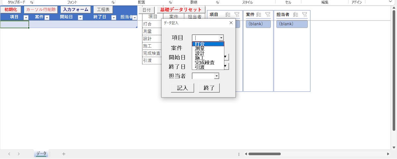Close the データ記入 dialog with X
The height and width of the screenshot is (159, 397).
pos(231,23)
